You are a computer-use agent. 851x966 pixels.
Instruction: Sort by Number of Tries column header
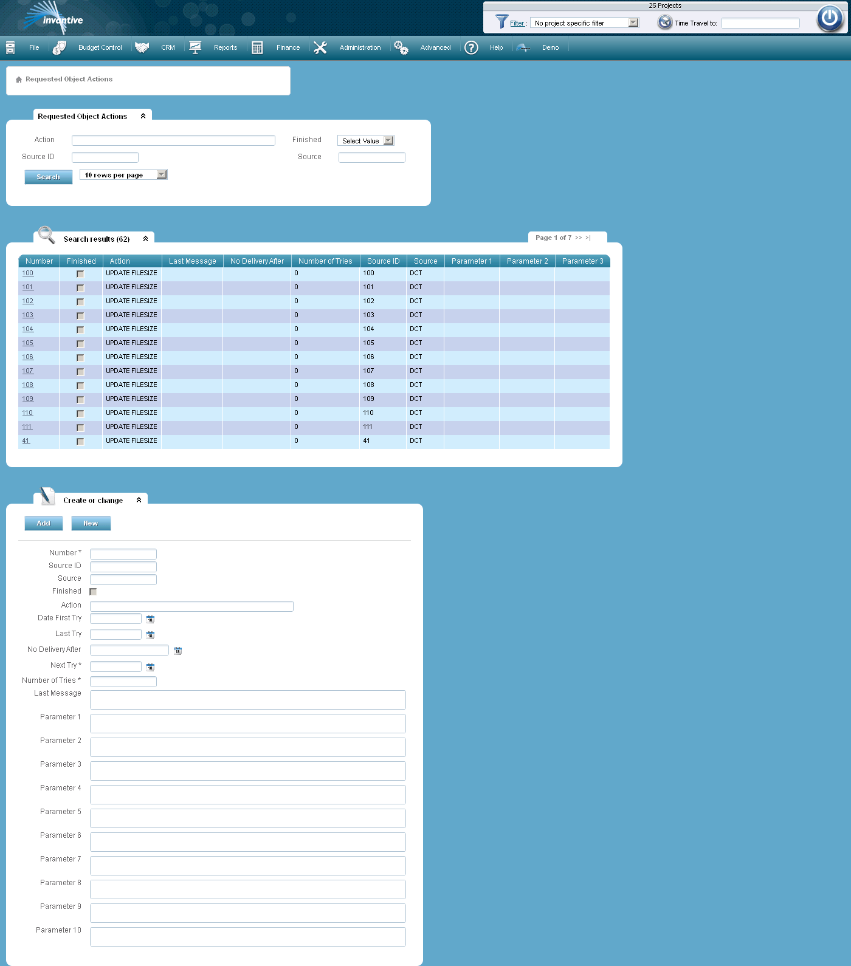click(325, 261)
